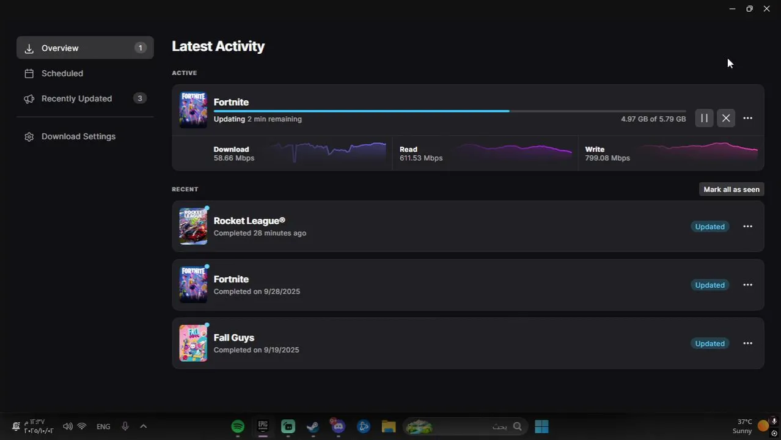This screenshot has height=440, width=781.
Task: Click the taskbar volume icon
Action: tap(67, 427)
